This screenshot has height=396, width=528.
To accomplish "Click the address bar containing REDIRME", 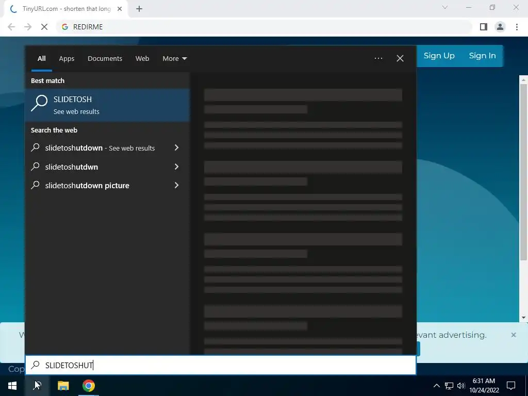I will (x=263, y=27).
